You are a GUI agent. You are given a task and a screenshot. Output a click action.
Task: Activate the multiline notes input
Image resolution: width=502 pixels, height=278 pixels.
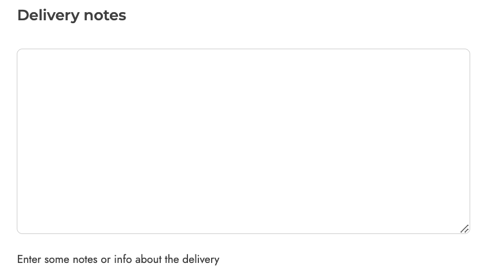[x=243, y=141]
